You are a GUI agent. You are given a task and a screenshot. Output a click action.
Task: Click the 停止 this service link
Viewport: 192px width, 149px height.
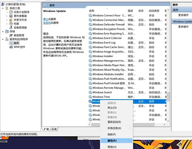46,19
